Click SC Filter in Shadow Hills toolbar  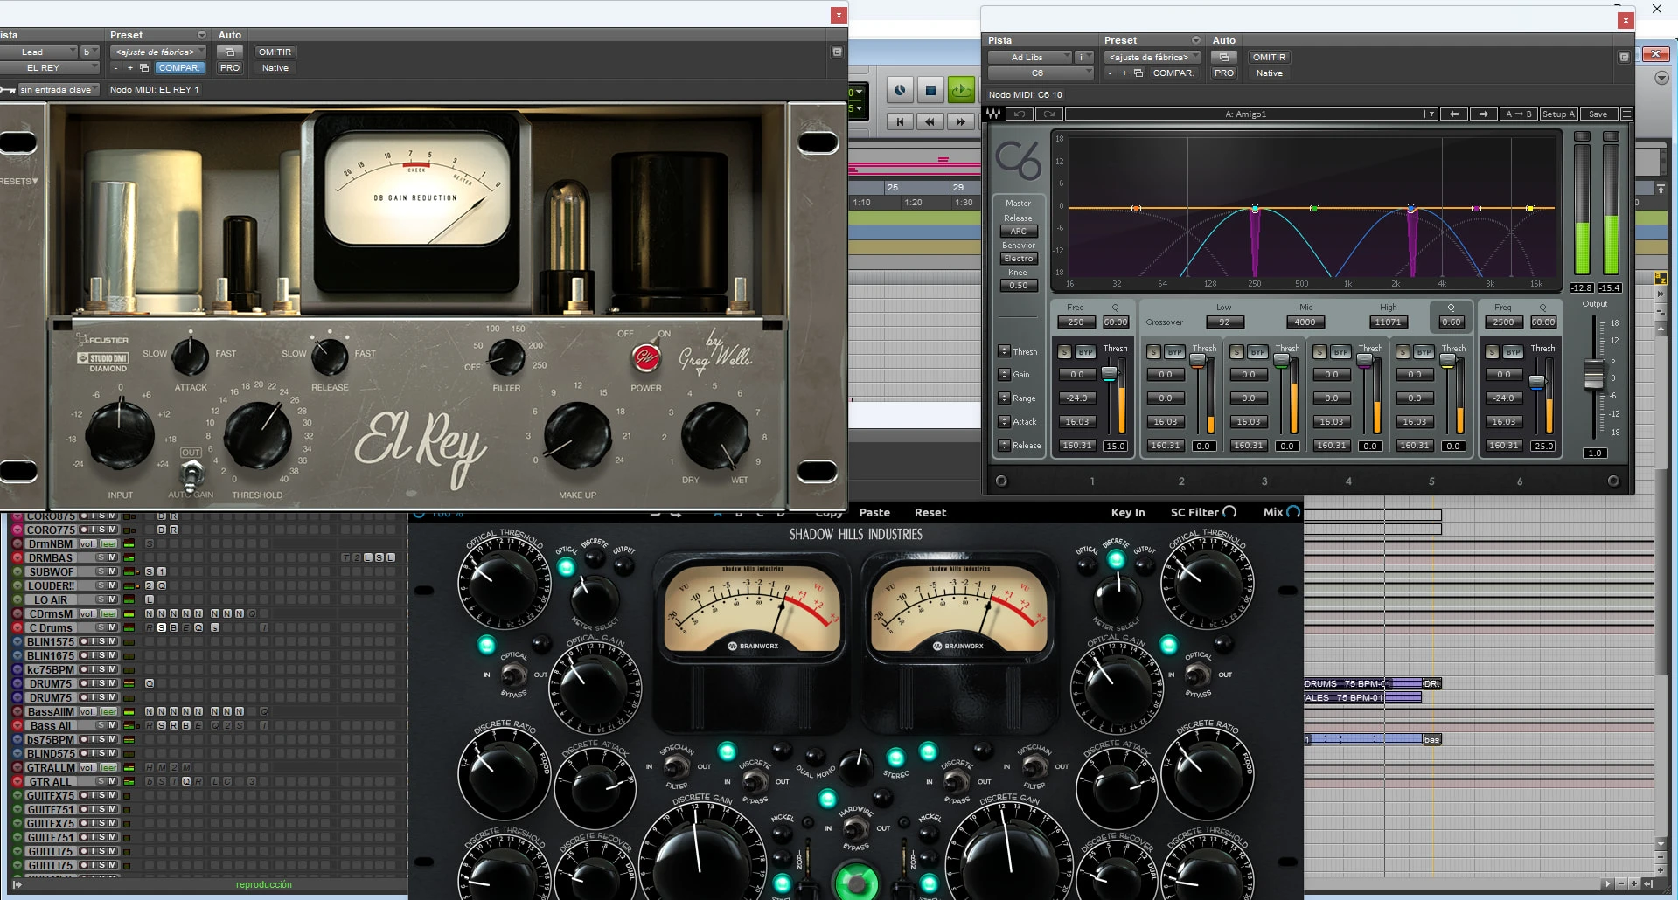coord(1203,512)
